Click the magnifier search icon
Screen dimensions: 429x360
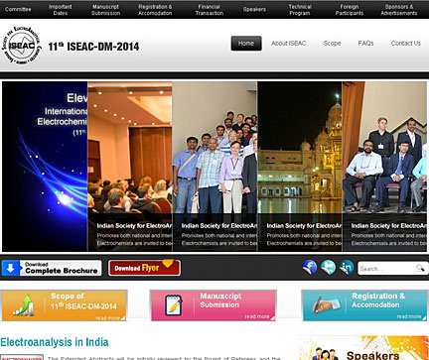pos(420,268)
